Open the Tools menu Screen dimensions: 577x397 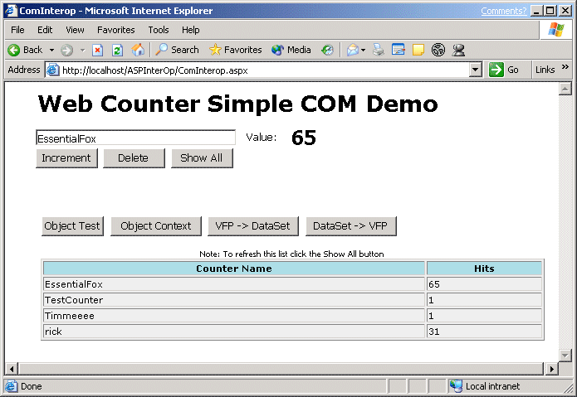[x=158, y=30]
